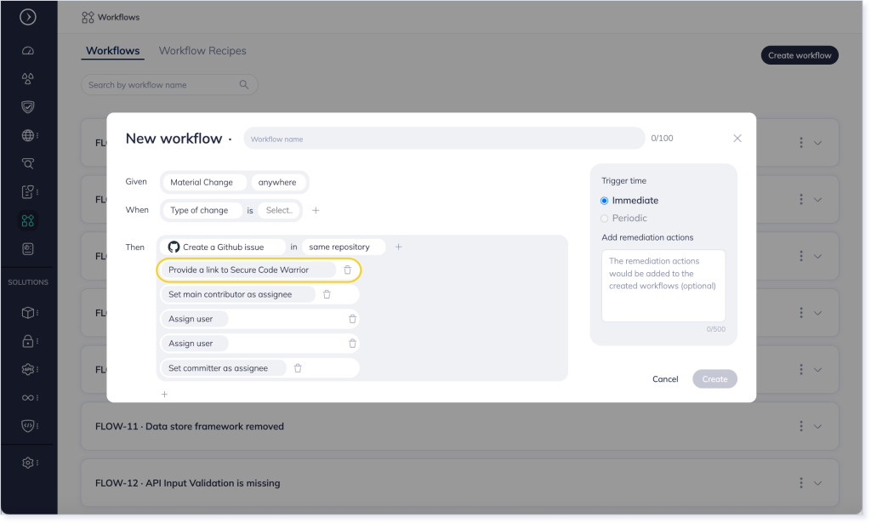Open the Type of change dropdown
871x523 pixels.
[x=202, y=210]
